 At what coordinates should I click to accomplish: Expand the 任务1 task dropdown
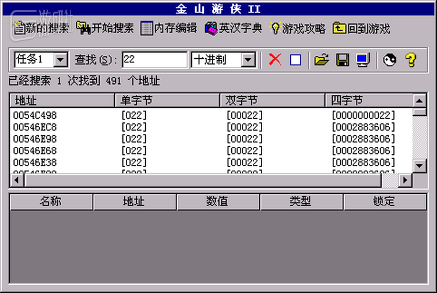(x=61, y=59)
